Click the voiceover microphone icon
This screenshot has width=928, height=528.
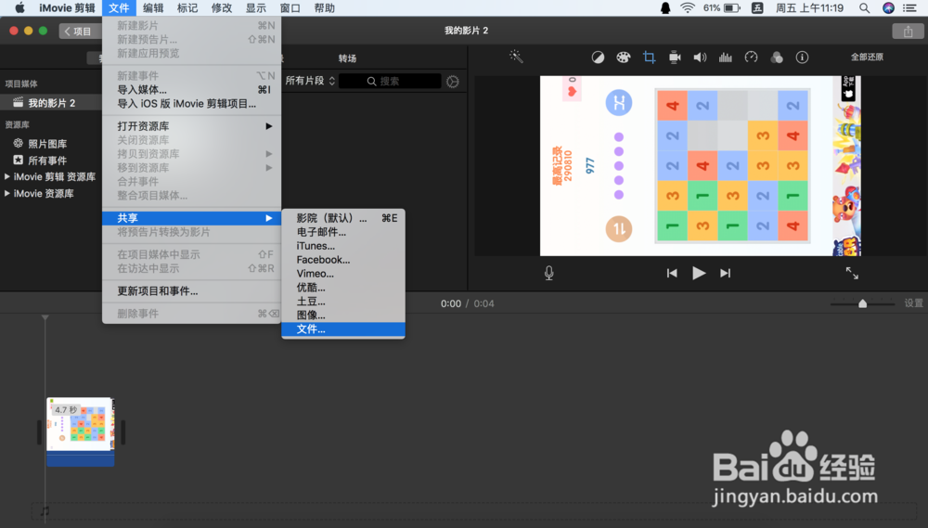(549, 273)
